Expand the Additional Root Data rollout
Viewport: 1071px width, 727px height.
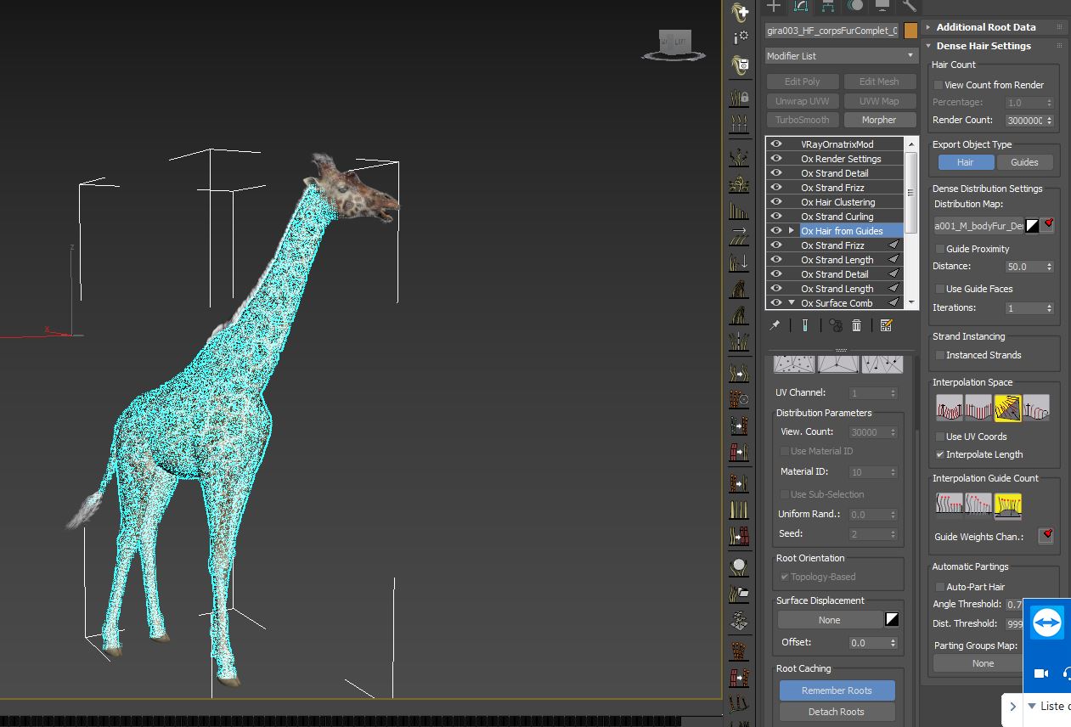(985, 27)
